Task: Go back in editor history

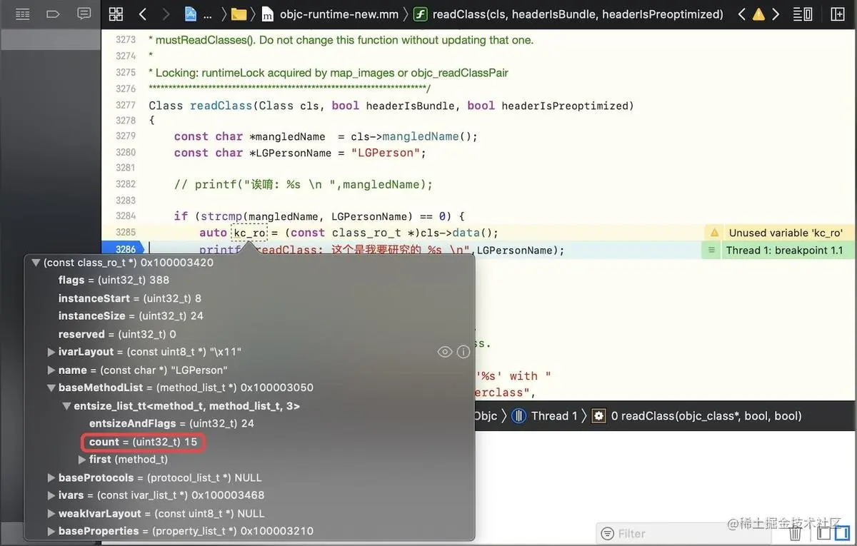Action: [142, 14]
